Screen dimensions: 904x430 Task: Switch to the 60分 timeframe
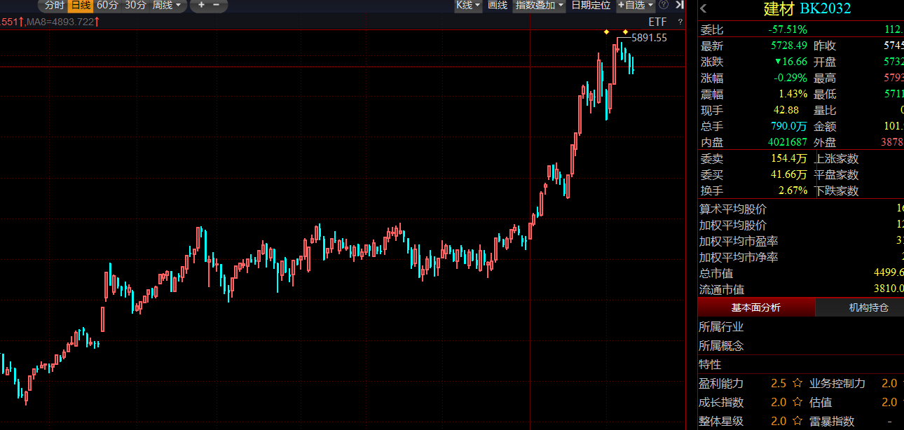107,5
